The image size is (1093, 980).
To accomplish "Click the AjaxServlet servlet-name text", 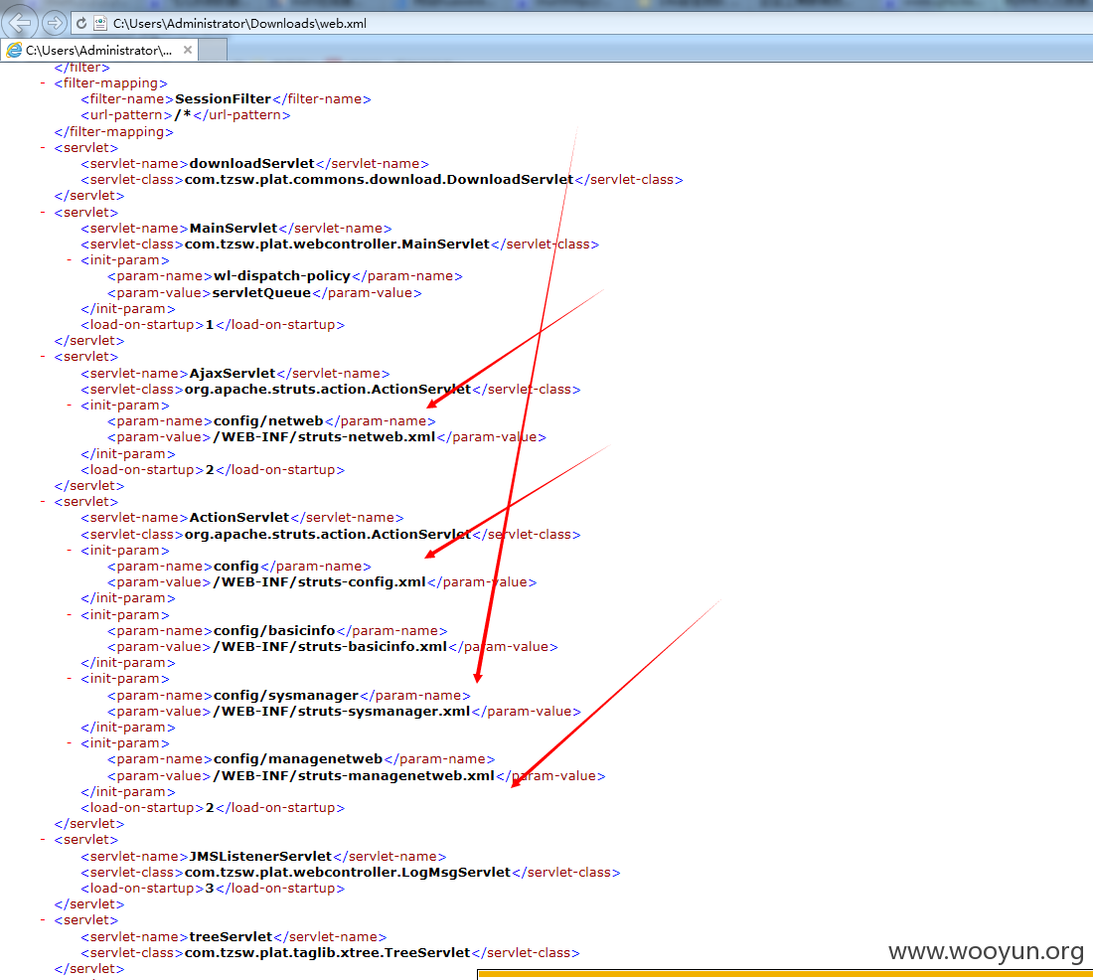I will click(x=233, y=373).
